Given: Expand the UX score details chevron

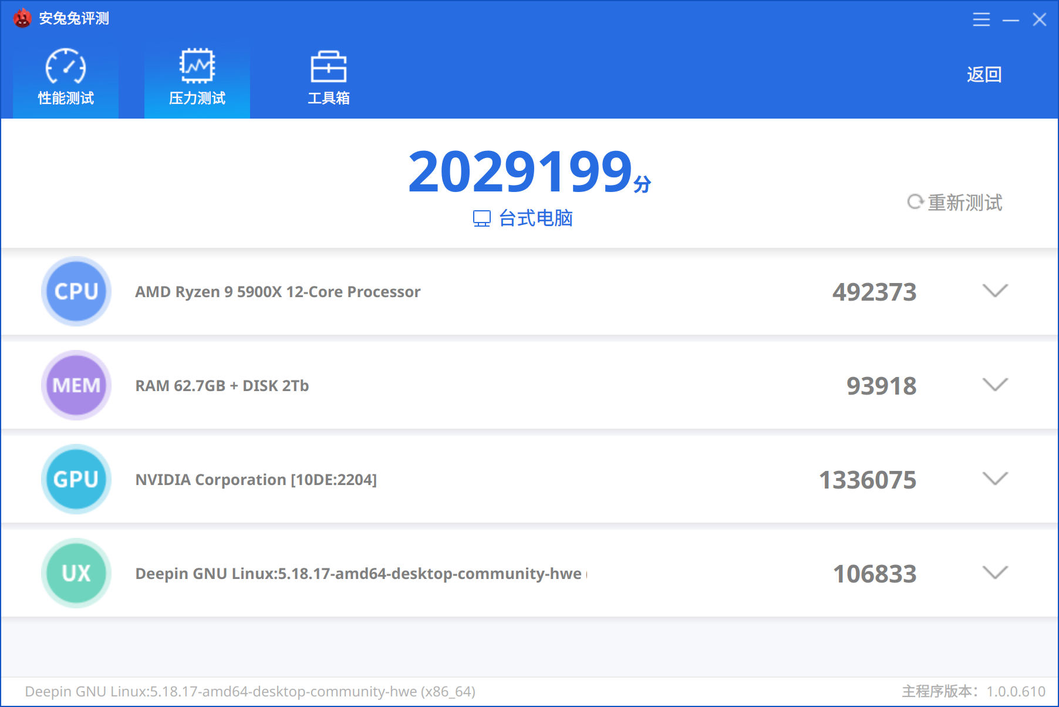Looking at the screenshot, I should tap(995, 573).
